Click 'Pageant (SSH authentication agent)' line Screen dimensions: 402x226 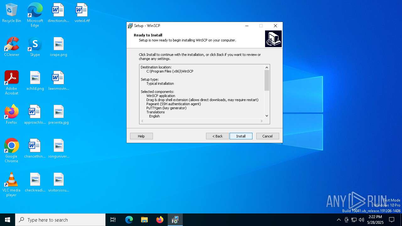tap(174, 104)
